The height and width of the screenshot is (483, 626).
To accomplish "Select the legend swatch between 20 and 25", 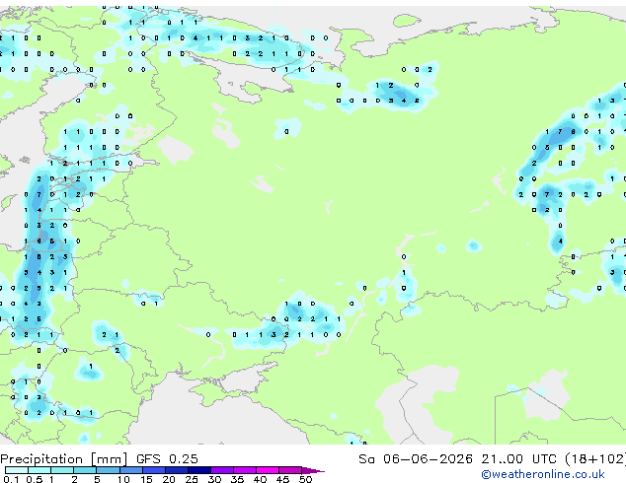I will [177, 470].
